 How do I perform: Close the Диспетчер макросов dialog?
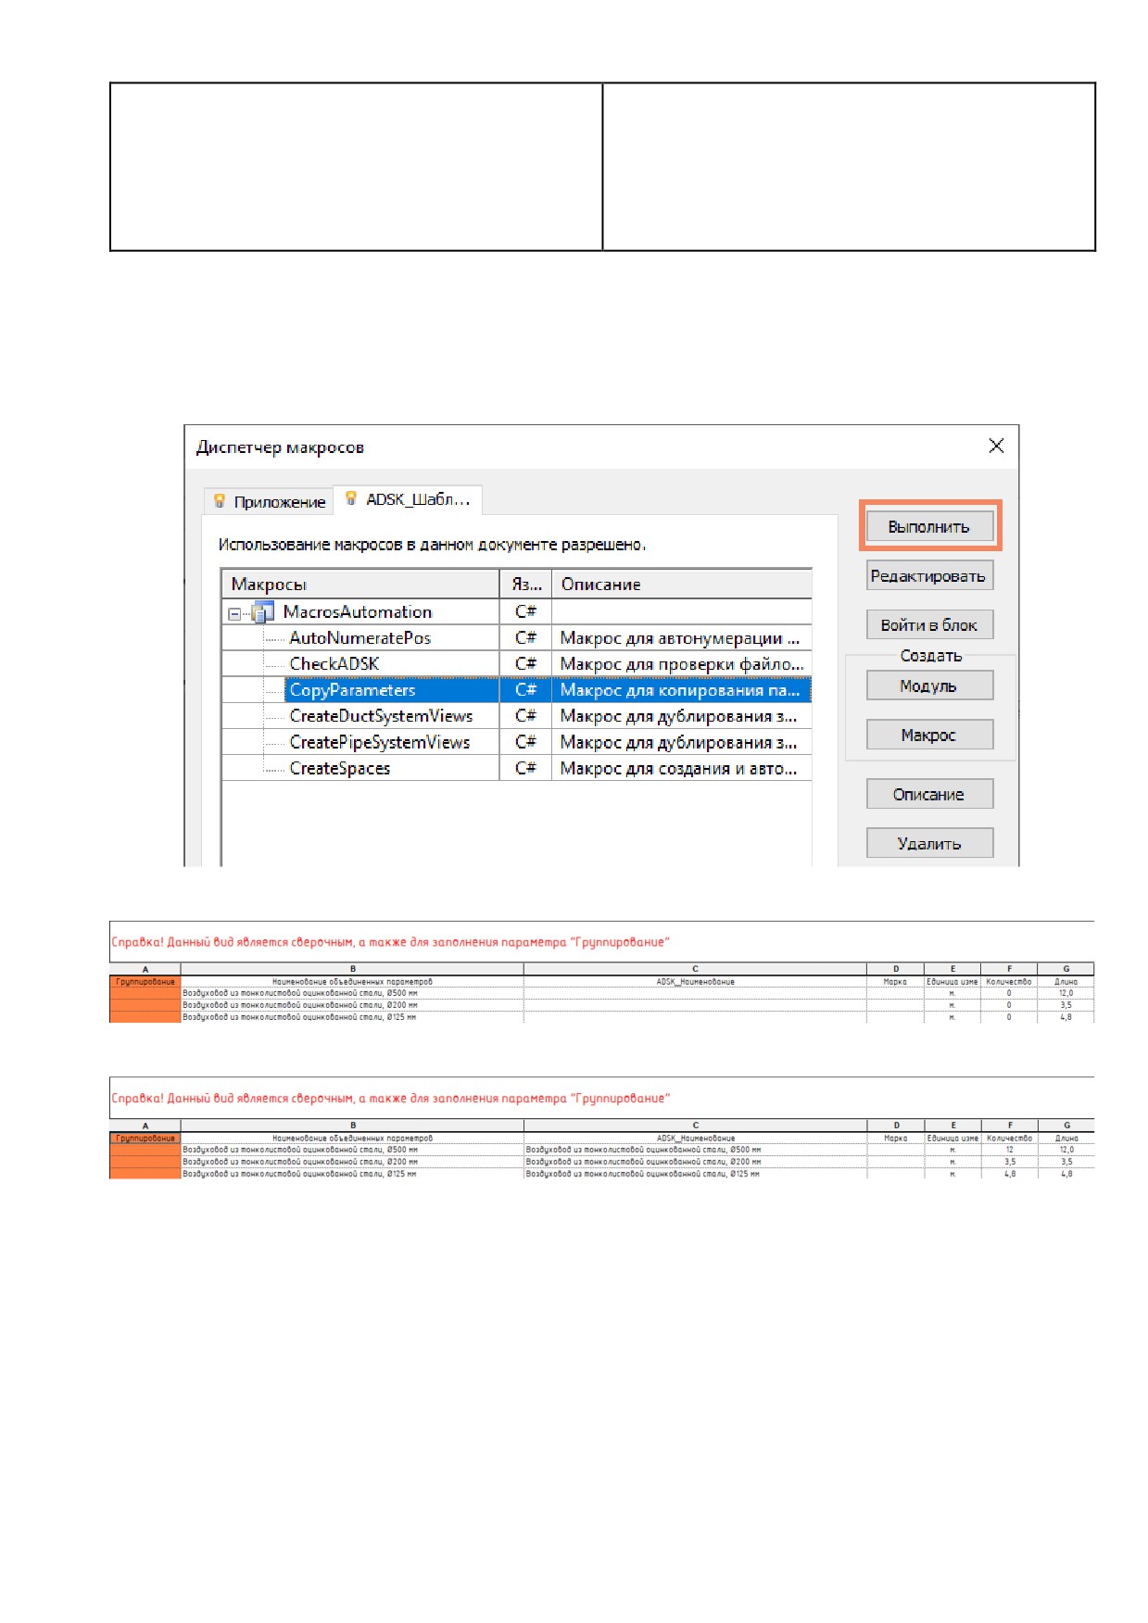[x=996, y=446]
